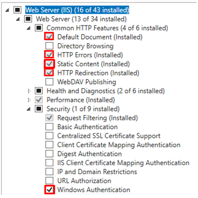
Task: Enable IP and Domain Restrictions checkbox
Action: click(x=49, y=171)
